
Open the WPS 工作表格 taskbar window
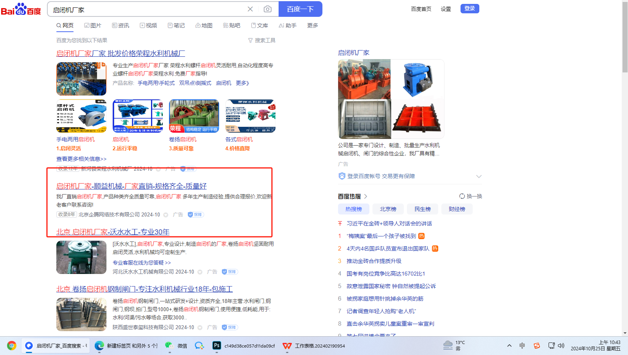[x=314, y=346]
